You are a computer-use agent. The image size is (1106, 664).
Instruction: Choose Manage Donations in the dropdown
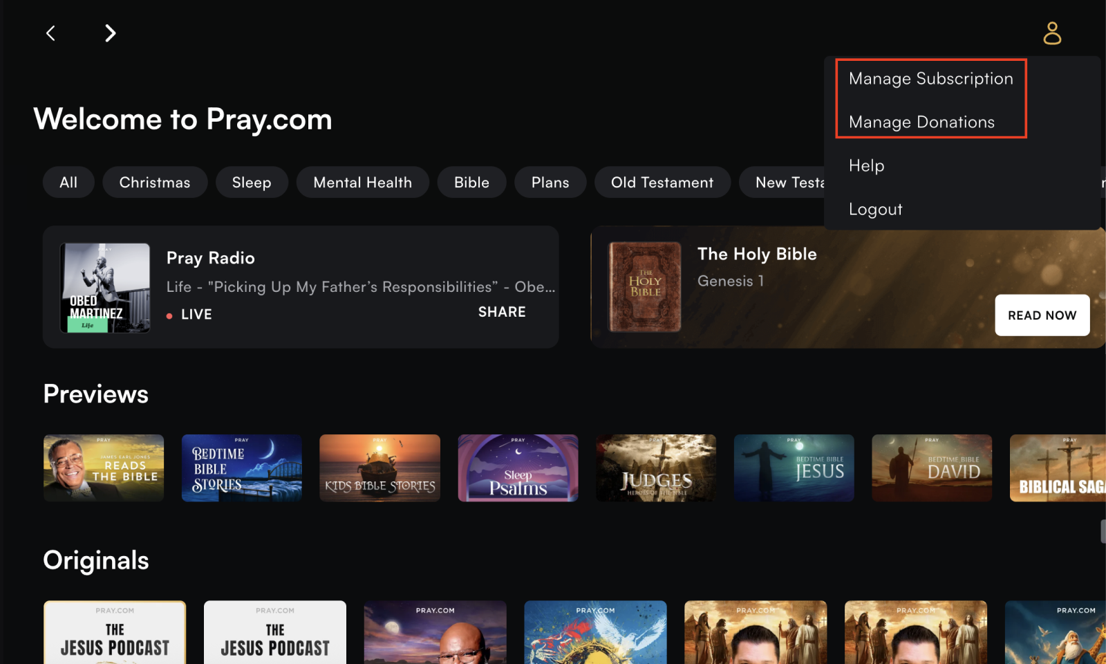click(921, 122)
